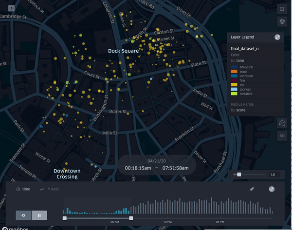Click the right time range handle
This screenshot has height=230, width=292.
point(131,218)
